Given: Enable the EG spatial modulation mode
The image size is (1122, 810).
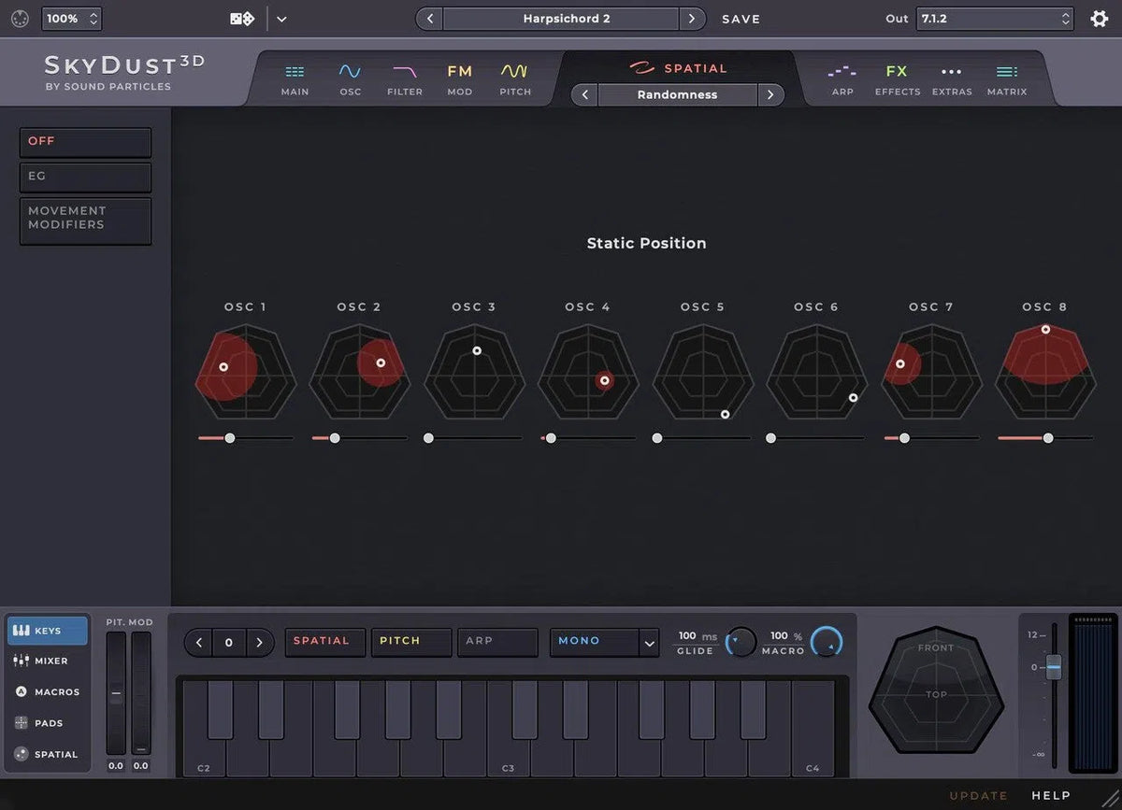Looking at the screenshot, I should pos(85,177).
